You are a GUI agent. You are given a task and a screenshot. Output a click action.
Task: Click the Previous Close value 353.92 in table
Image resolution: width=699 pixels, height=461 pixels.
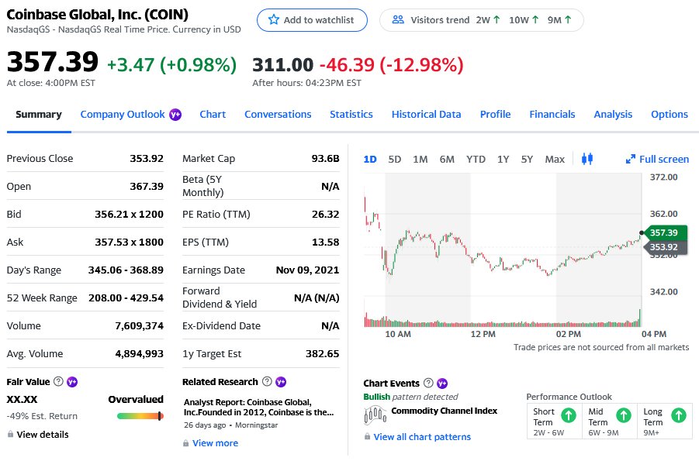147,159
